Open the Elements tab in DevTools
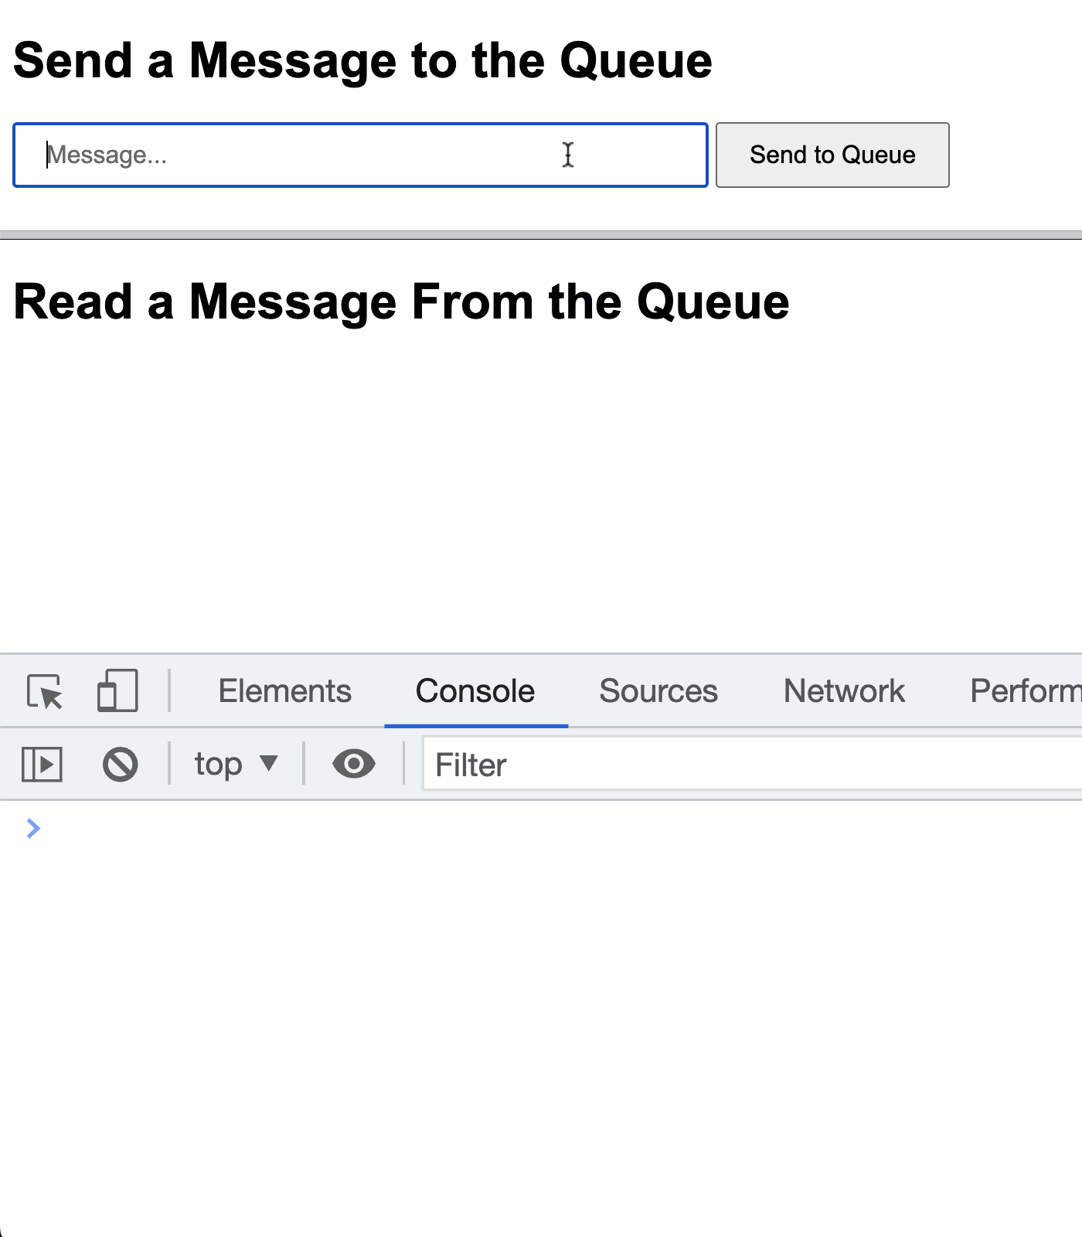Viewport: 1082px width, 1237px height. 285,691
